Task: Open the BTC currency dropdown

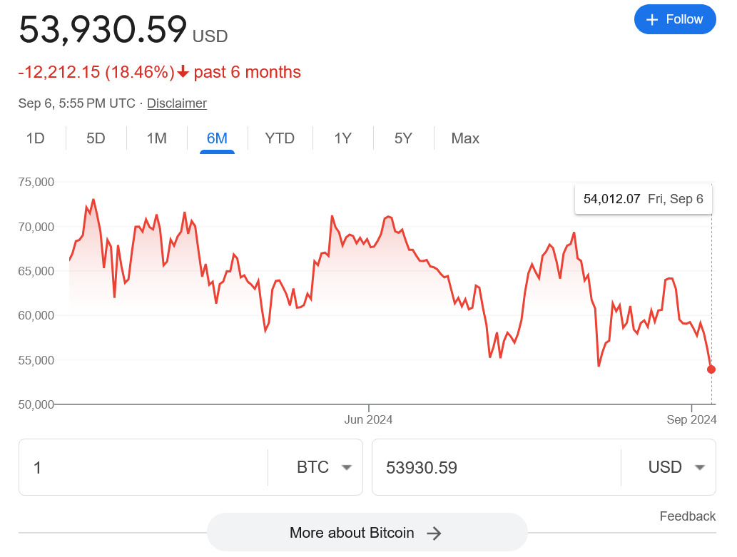Action: tap(314, 468)
